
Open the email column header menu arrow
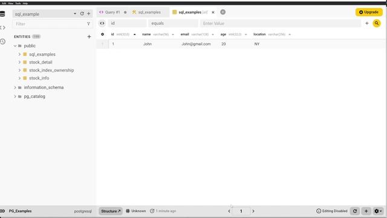pos(213,35)
